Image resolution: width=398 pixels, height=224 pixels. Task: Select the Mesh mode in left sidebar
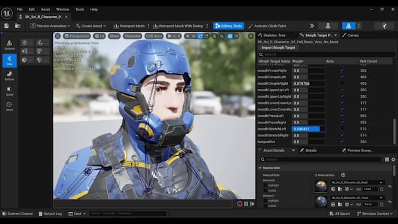[x=9, y=106]
